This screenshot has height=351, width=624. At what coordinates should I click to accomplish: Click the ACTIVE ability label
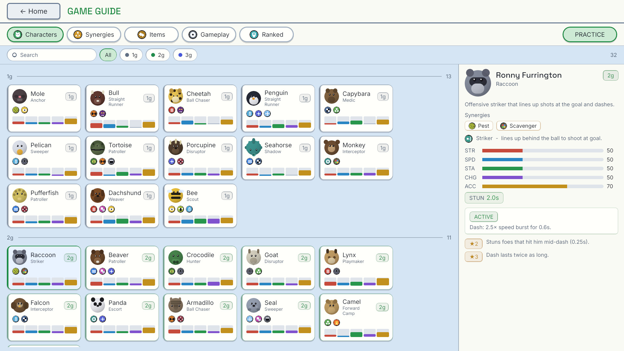[x=484, y=217]
